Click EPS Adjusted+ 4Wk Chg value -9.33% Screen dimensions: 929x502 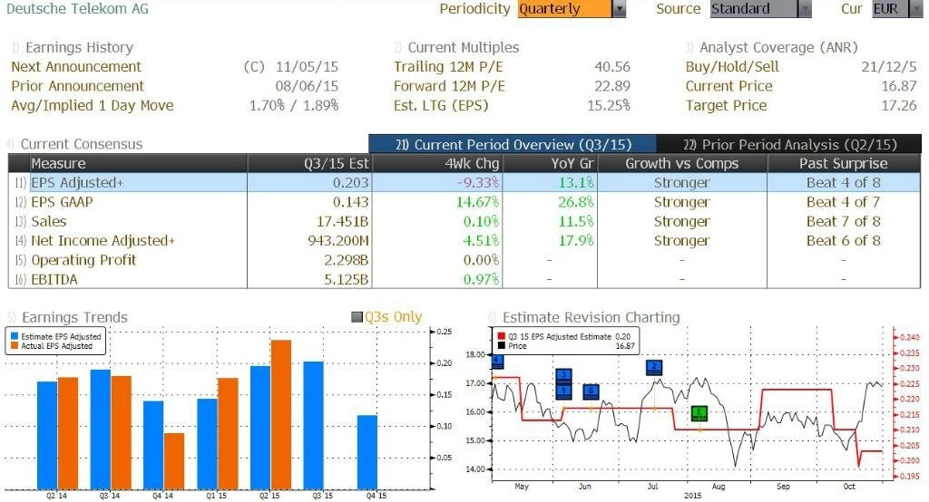478,182
